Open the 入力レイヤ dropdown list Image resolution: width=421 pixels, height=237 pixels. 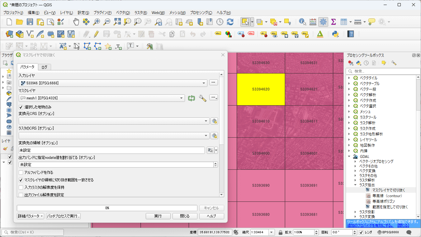pos(204,83)
